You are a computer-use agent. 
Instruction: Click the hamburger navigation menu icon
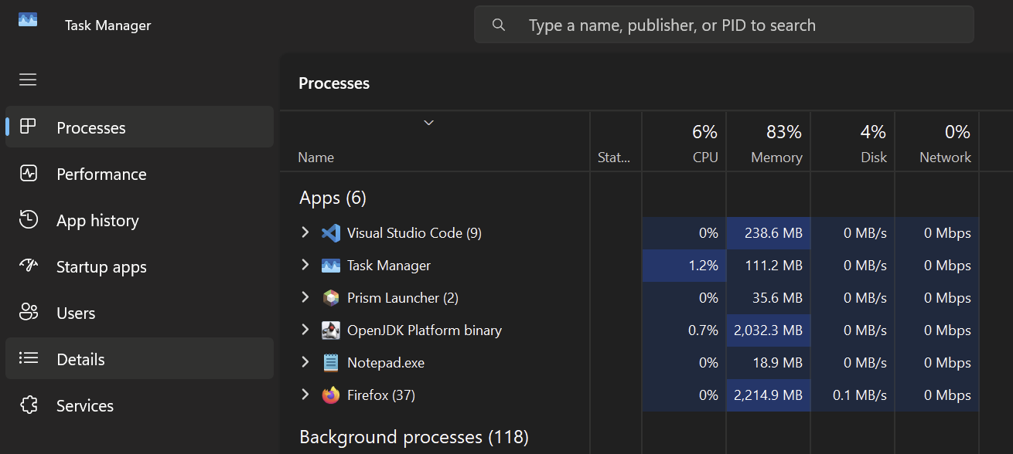[28, 80]
